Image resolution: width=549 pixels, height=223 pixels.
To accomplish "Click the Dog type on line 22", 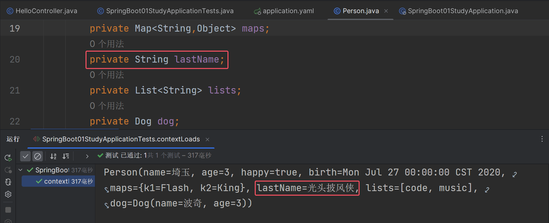I will 143,121.
